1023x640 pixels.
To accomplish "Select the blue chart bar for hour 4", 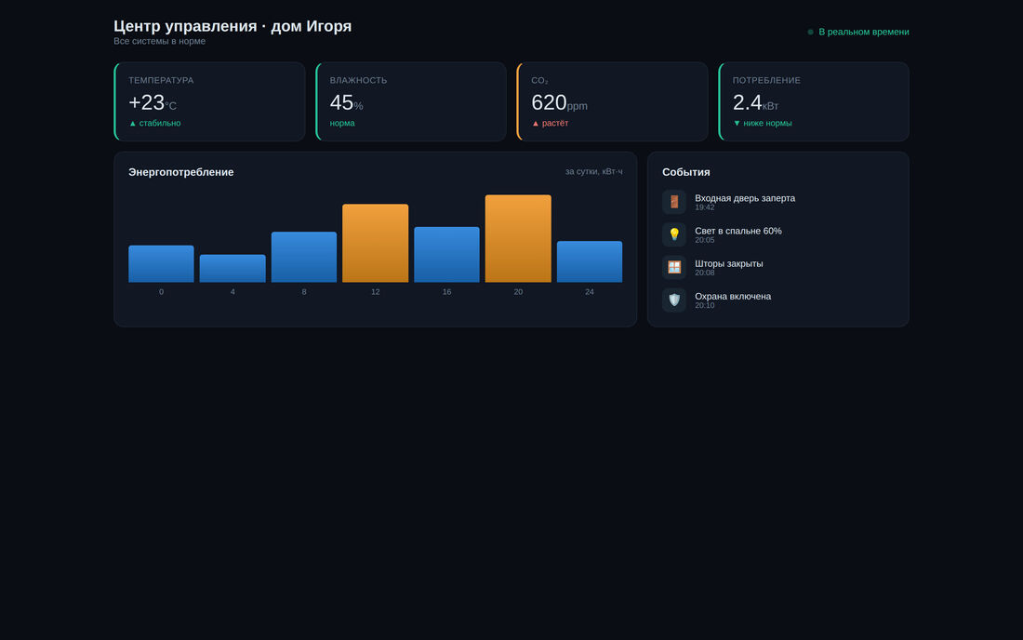I will point(232,269).
